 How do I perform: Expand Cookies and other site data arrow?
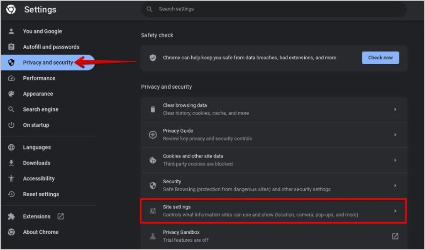395,160
